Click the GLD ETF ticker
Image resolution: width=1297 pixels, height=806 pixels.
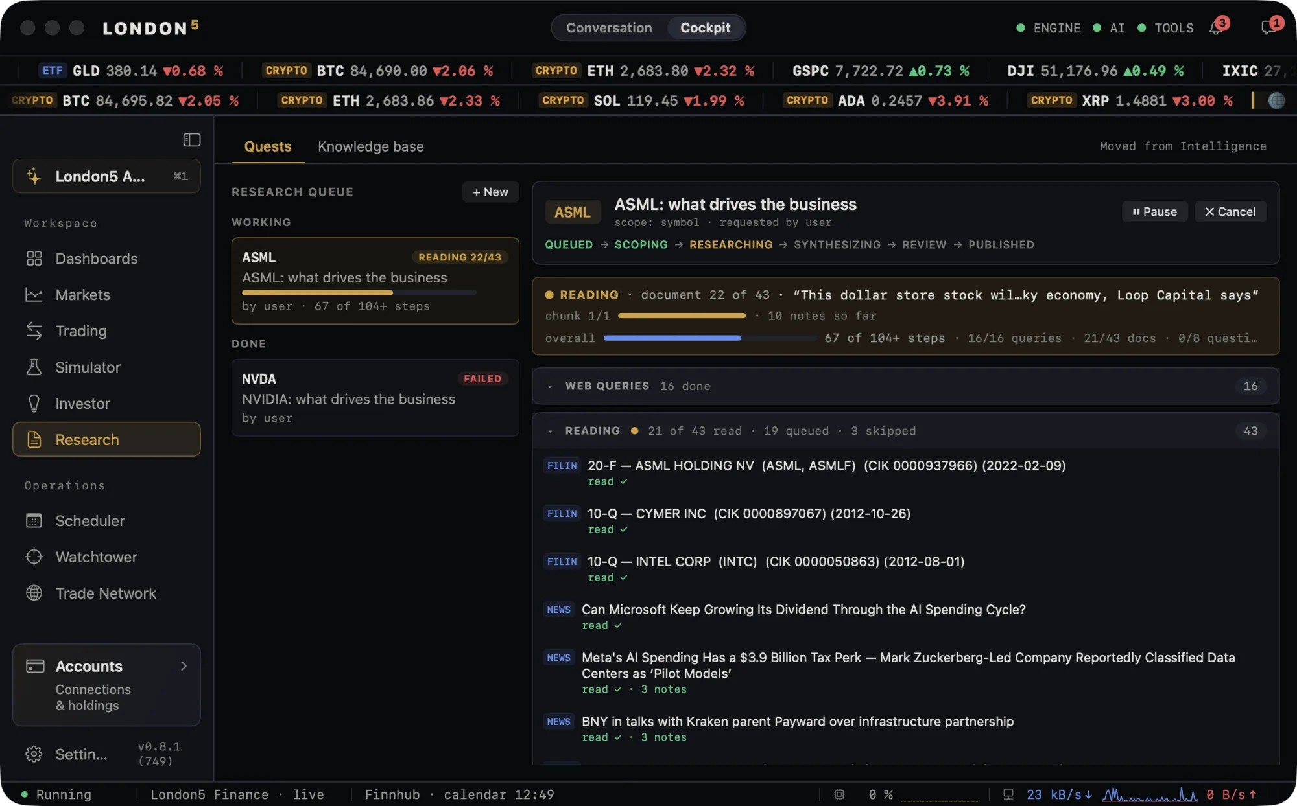131,71
